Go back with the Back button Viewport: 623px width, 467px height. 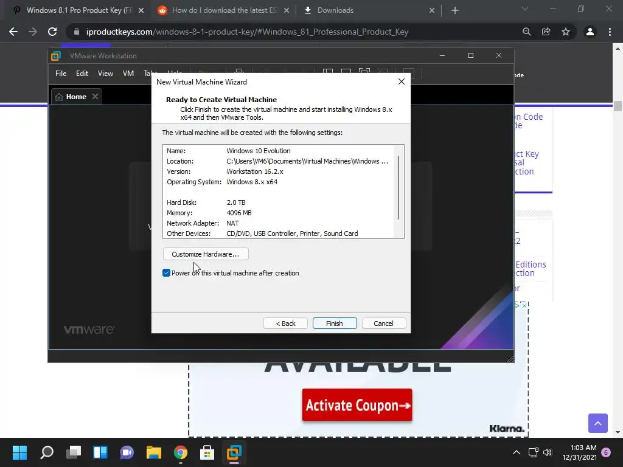(285, 323)
